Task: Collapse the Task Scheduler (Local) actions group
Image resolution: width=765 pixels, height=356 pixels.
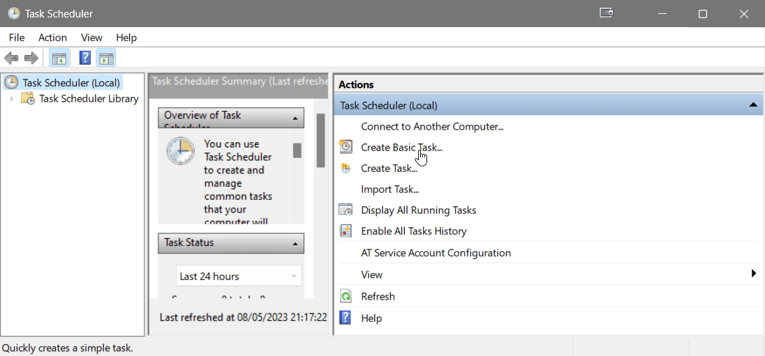Action: pyautogui.click(x=753, y=105)
